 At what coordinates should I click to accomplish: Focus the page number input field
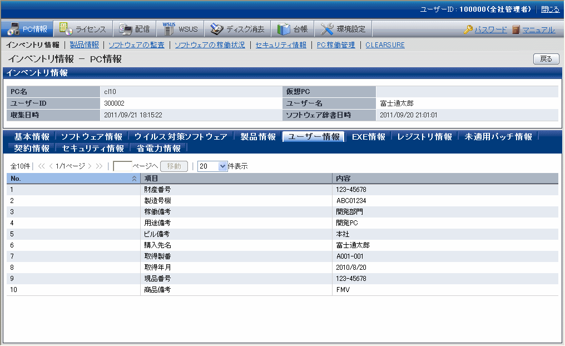click(x=122, y=166)
